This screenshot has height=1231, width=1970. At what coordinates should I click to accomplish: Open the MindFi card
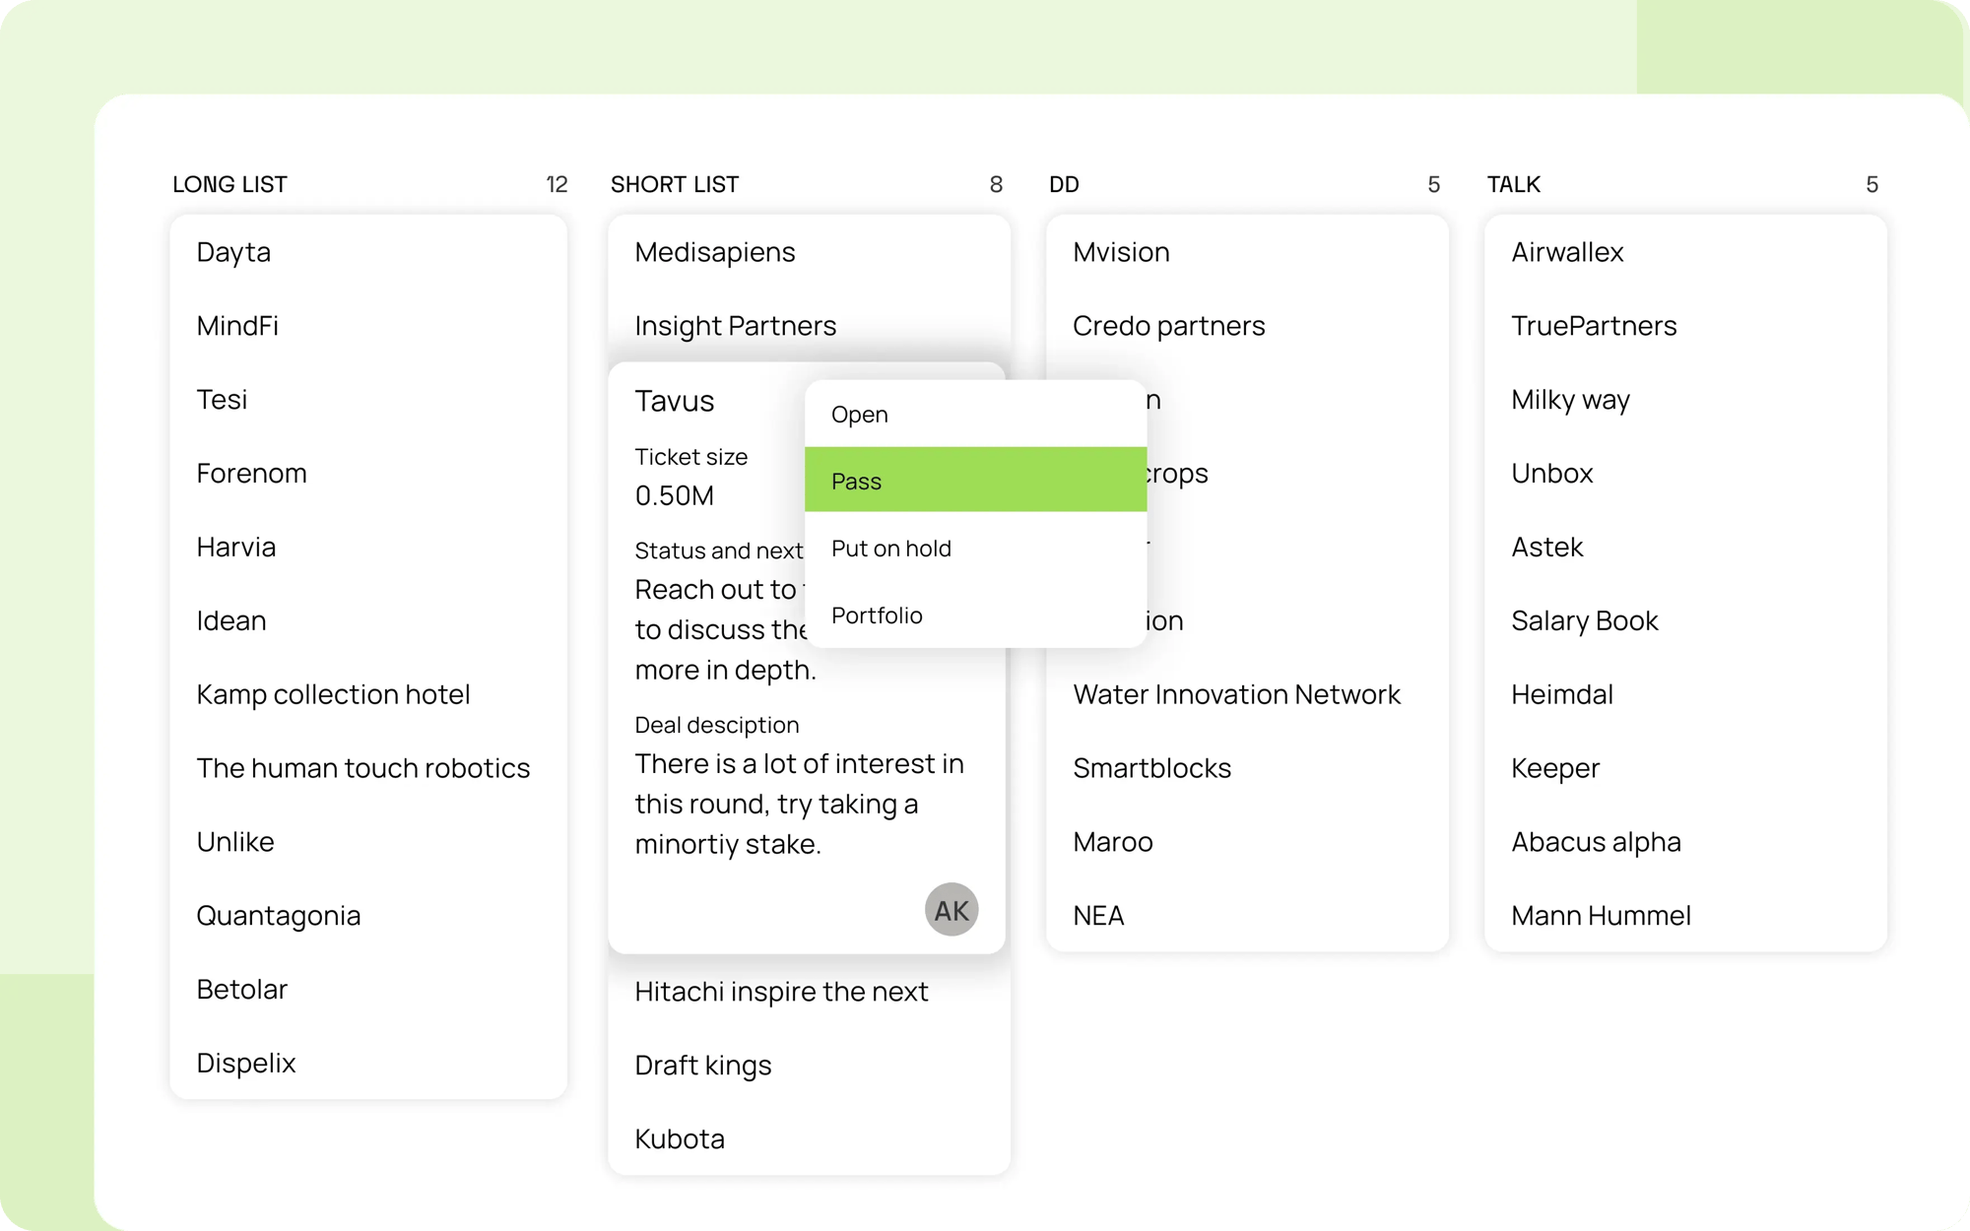point(237,326)
